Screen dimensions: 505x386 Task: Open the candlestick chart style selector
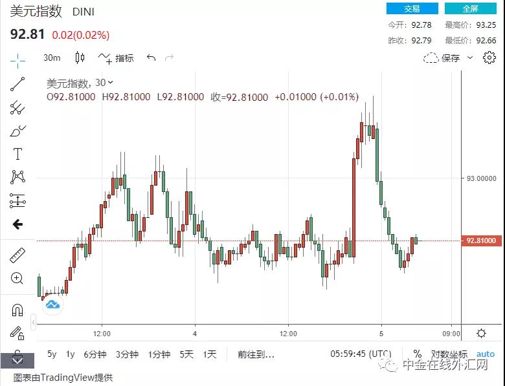point(80,58)
